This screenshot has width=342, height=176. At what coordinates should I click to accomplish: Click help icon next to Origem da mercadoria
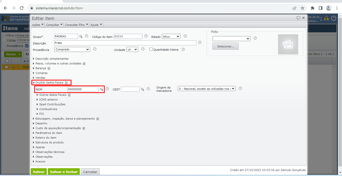240,88
